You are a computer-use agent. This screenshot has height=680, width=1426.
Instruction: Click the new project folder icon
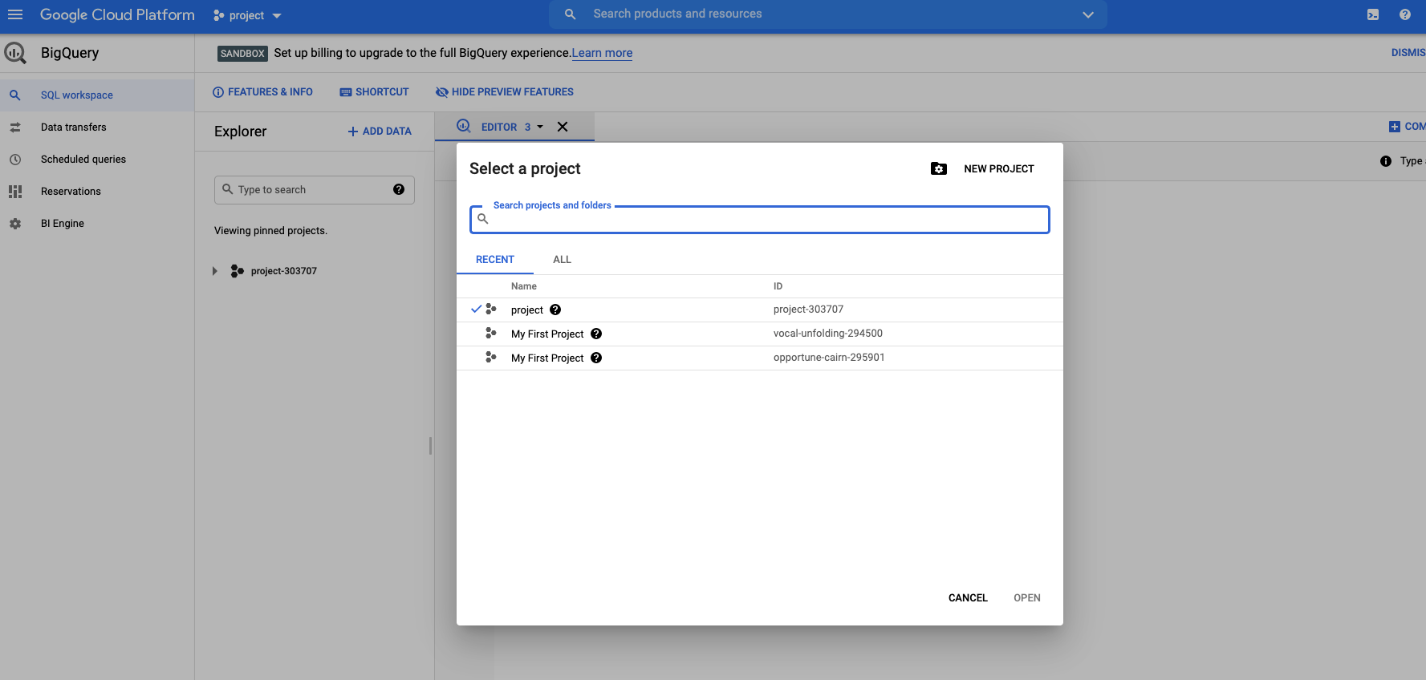(938, 168)
